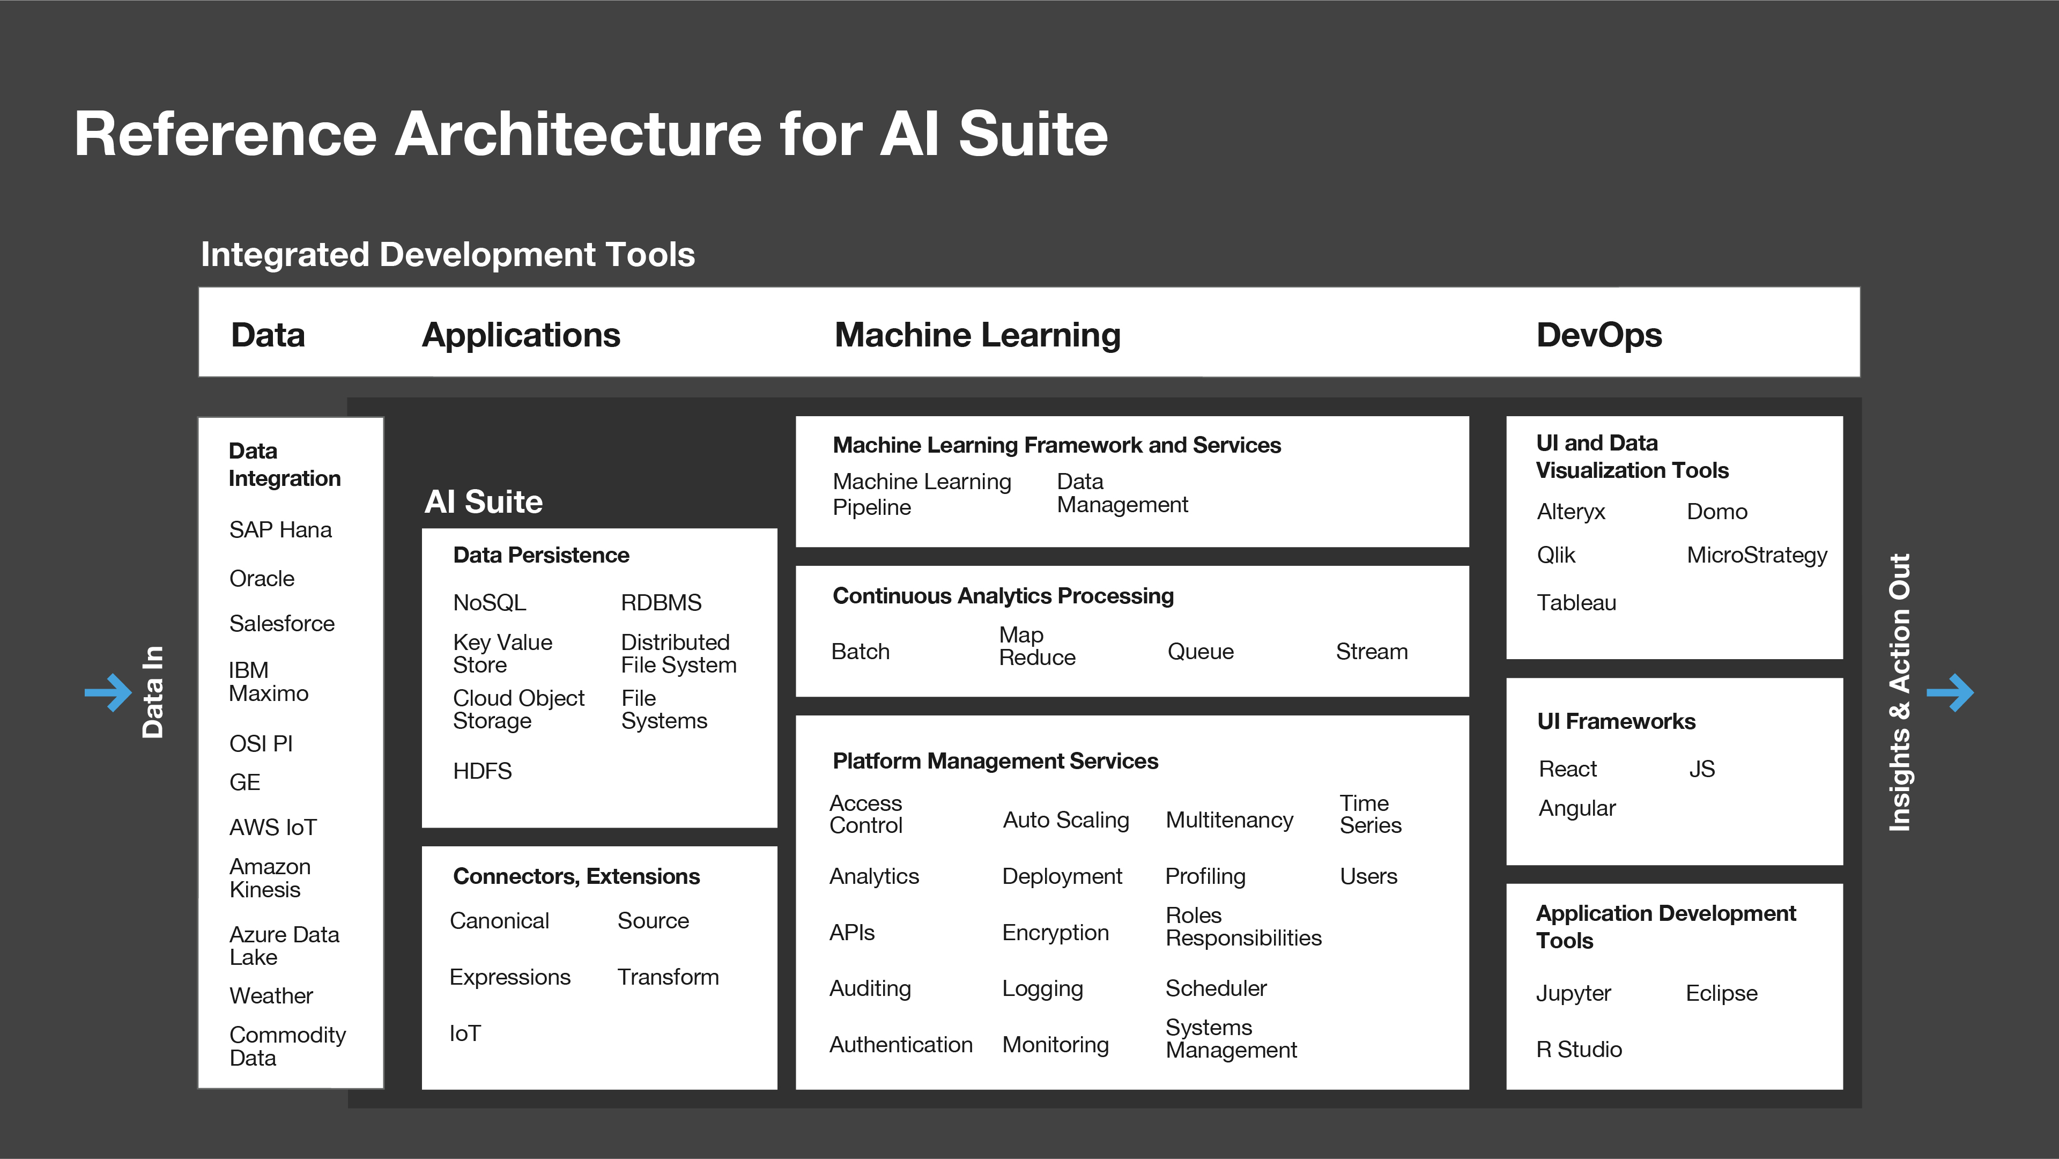Click Auto Scaling under Platform Management
This screenshot has height=1159, width=2059.
click(x=1065, y=820)
